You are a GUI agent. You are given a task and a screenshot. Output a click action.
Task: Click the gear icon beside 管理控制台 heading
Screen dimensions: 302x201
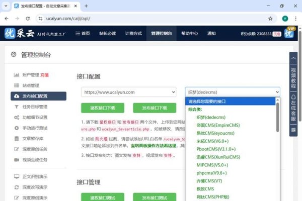coord(14,54)
